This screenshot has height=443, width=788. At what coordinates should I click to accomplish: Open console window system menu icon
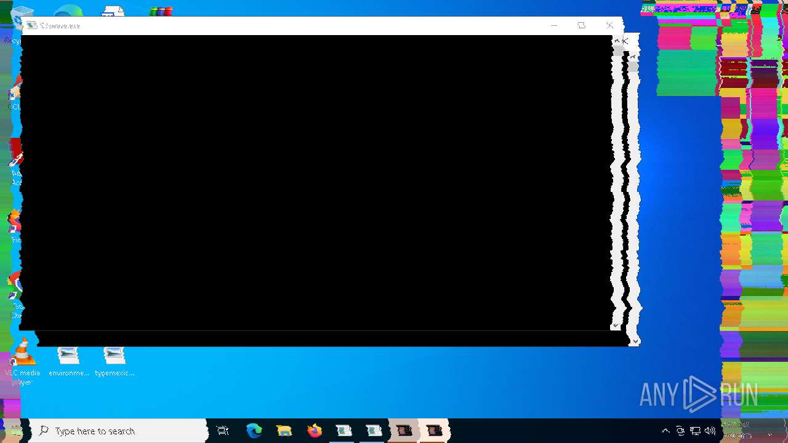click(32, 25)
